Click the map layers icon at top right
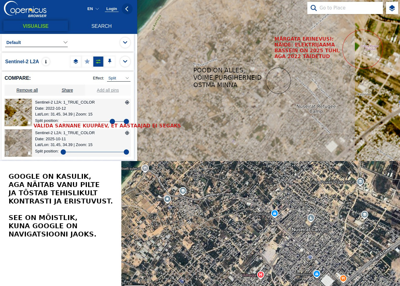This screenshot has width=400, height=286. click(392, 8)
